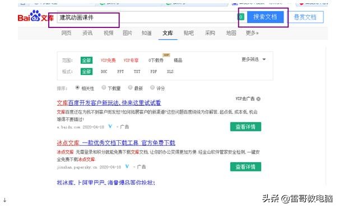
Task: Click the jinshan.papersky.cn source text
Action: [77, 167]
